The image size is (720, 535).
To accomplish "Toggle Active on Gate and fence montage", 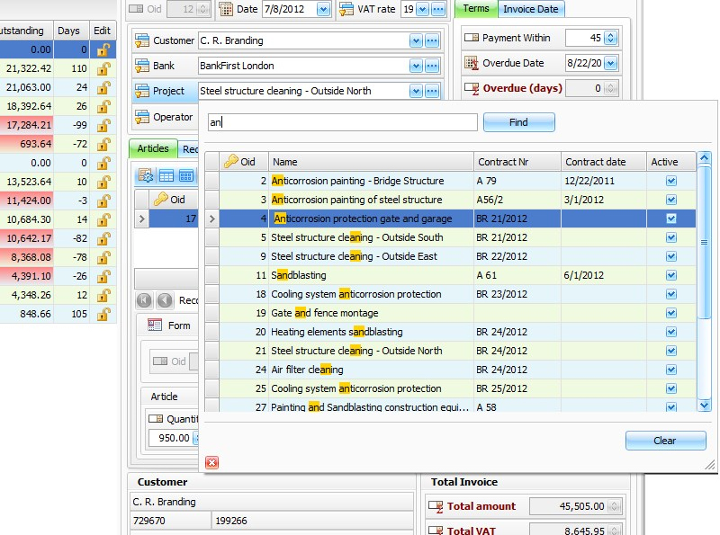I will (x=671, y=313).
